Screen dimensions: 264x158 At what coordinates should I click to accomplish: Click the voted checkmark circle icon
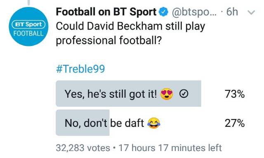pos(184,94)
